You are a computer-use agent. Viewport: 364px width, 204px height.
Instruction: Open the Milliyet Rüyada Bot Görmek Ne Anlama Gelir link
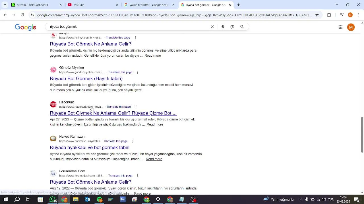[x=90, y=44]
